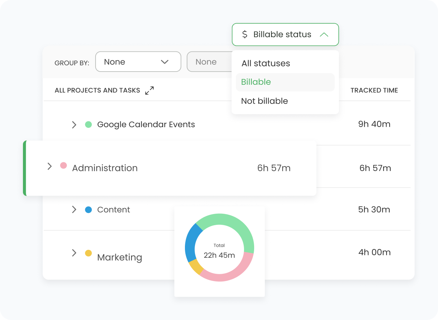438x320 pixels.
Task: Expand the Marketing project row
Action: [74, 253]
